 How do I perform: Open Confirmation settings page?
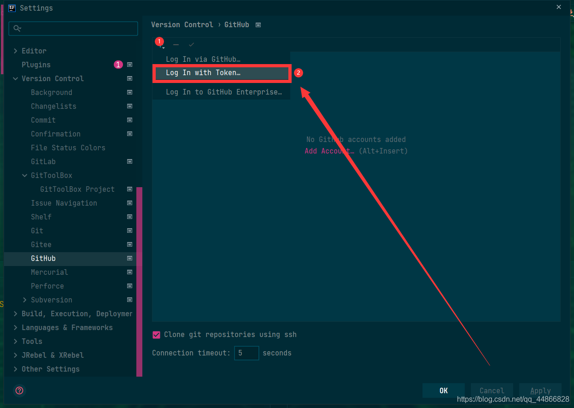56,134
